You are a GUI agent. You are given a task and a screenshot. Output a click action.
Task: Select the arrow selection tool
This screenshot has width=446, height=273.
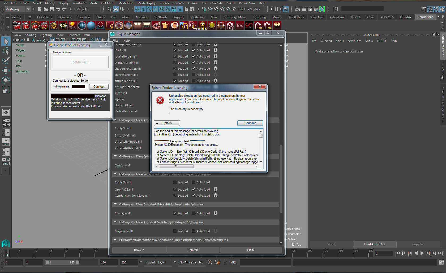pos(6,41)
